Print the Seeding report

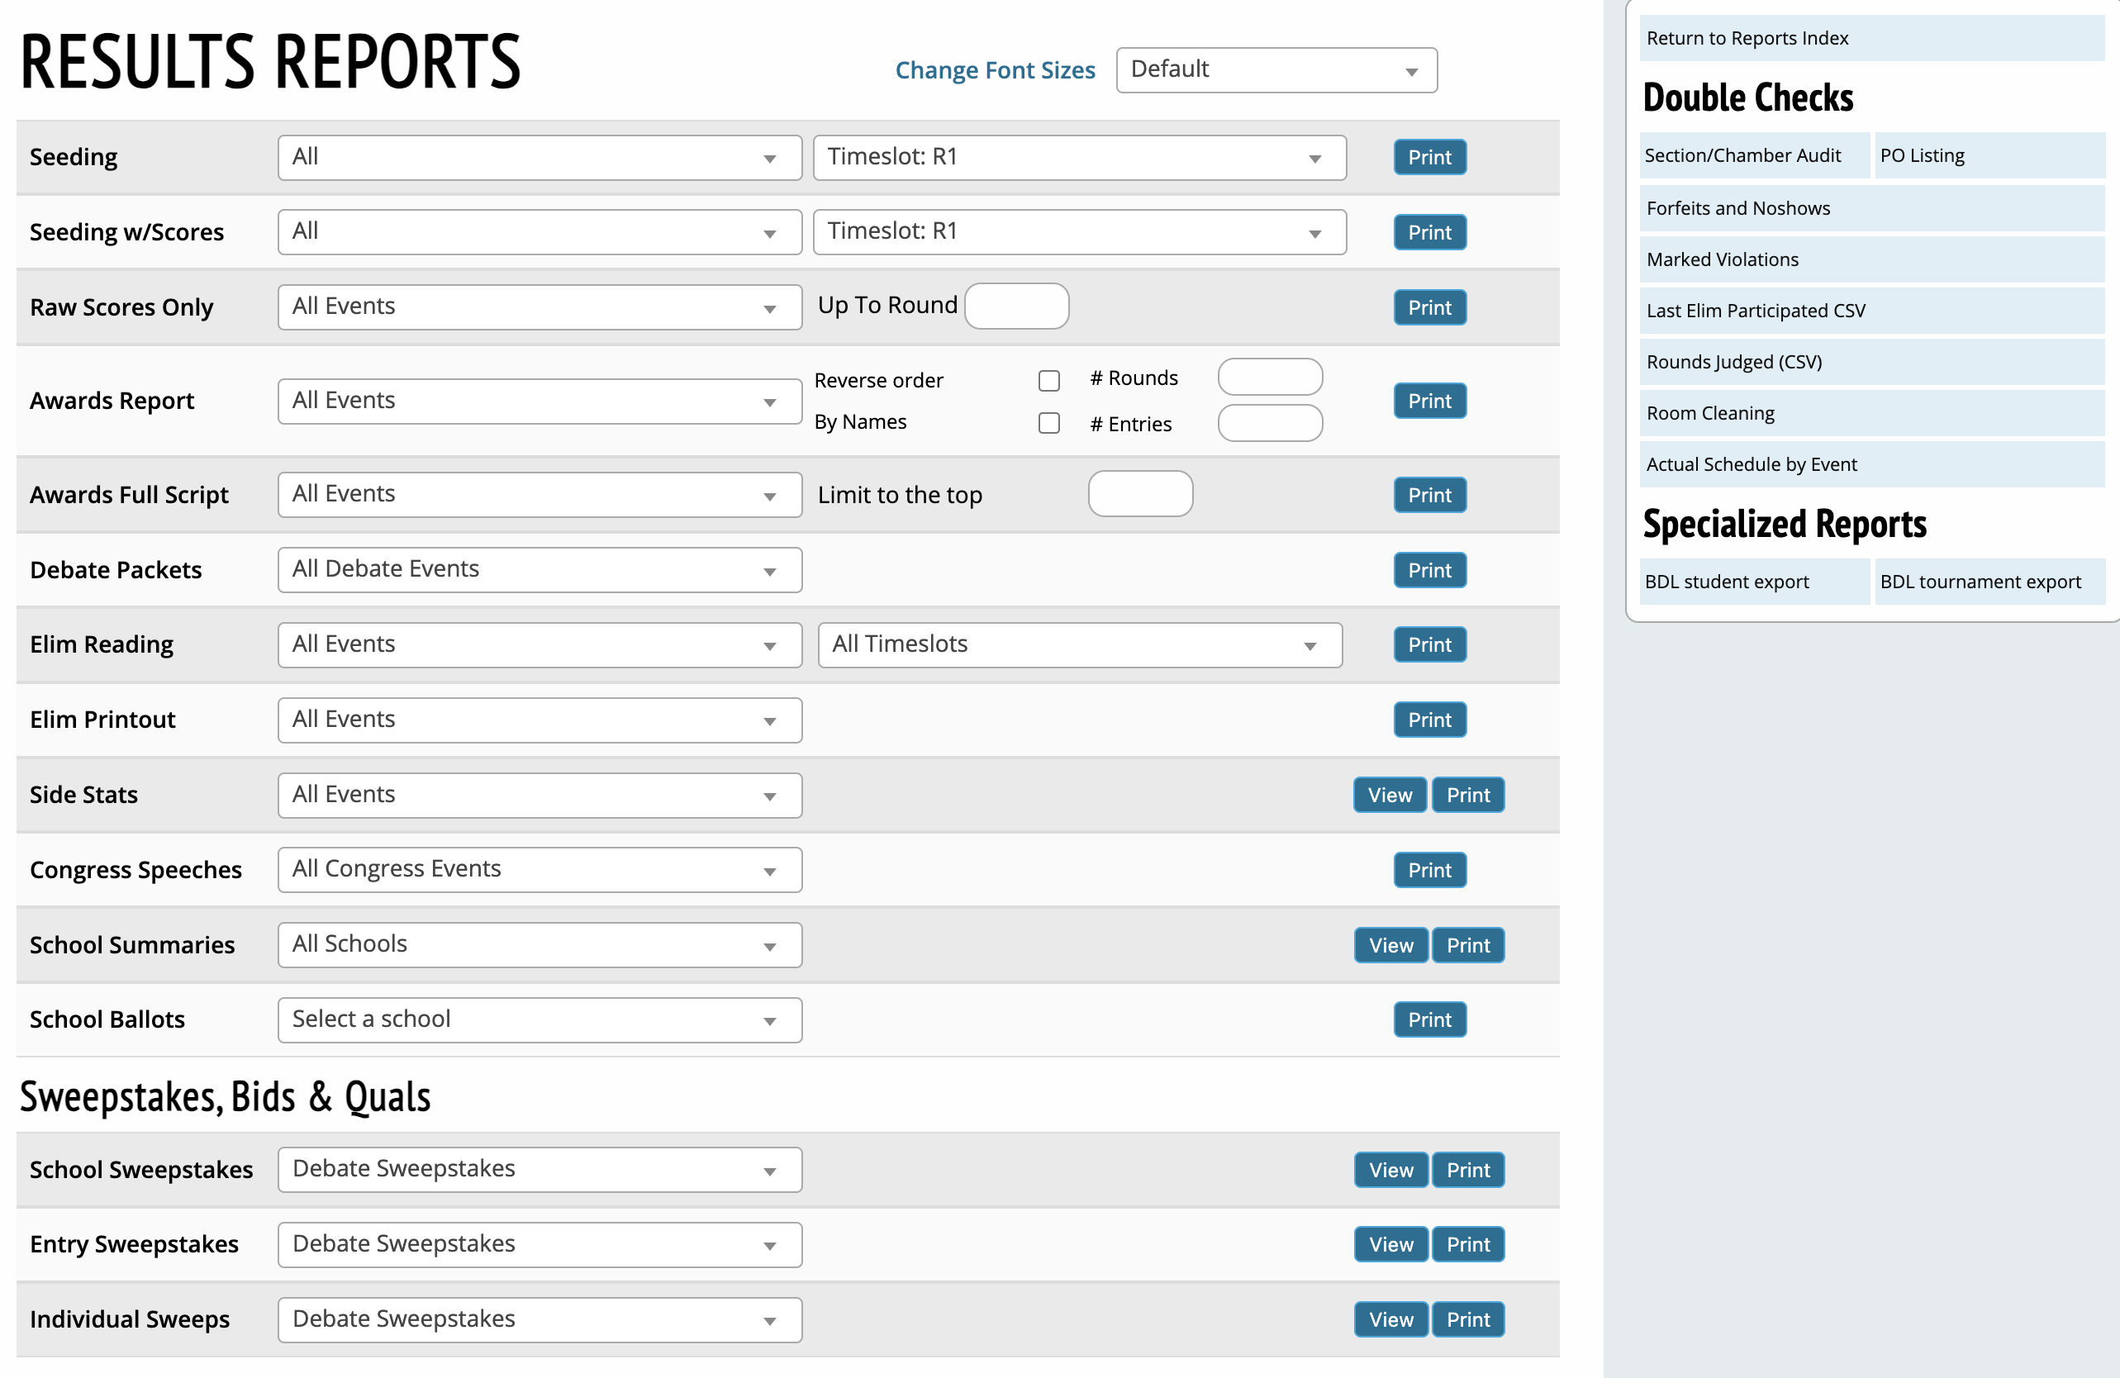(x=1428, y=158)
